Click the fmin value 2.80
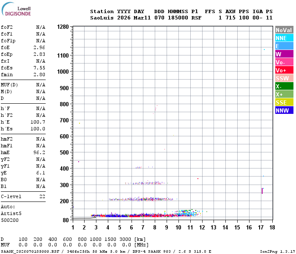Image resolution: width=296 pixels, height=254 pixels. pos(39,75)
